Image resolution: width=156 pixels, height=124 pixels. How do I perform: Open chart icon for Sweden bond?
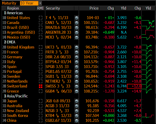[x=77, y=77]
